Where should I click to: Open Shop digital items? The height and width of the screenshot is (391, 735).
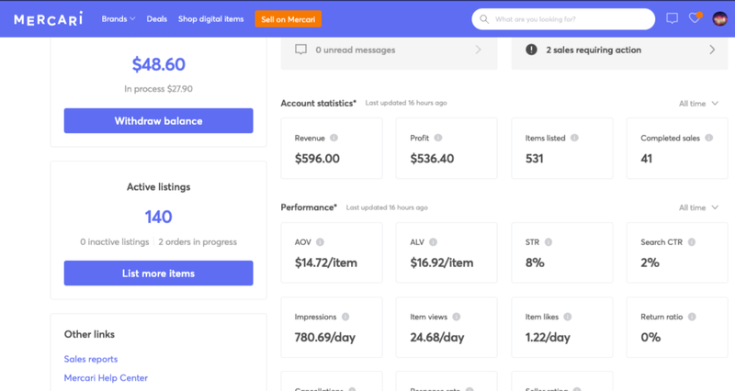coord(211,19)
